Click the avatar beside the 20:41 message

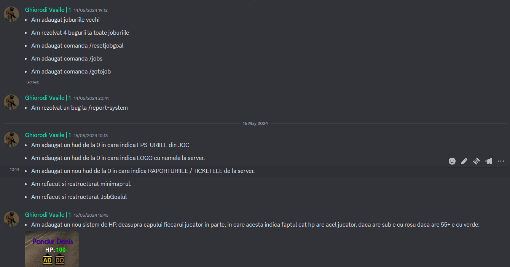[x=11, y=102]
